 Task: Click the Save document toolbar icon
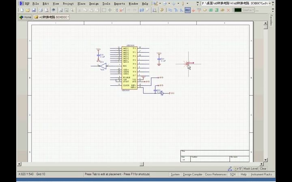coord(34,10)
